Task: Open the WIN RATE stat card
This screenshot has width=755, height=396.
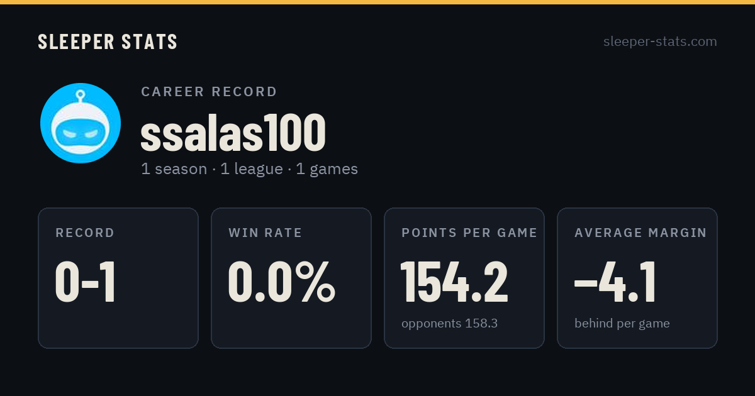Action: pos(291,278)
